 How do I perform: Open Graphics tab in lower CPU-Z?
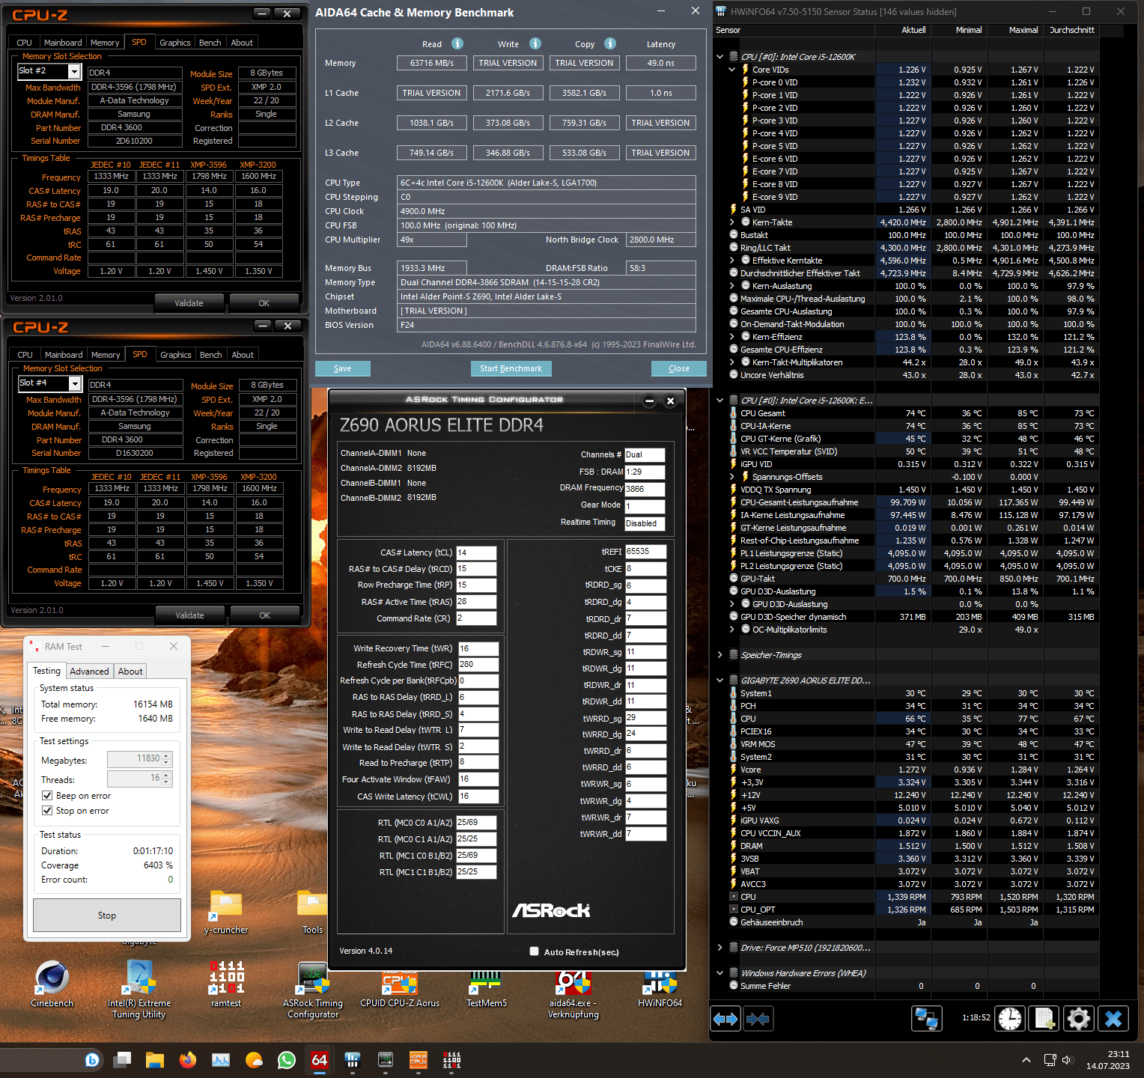click(x=176, y=355)
